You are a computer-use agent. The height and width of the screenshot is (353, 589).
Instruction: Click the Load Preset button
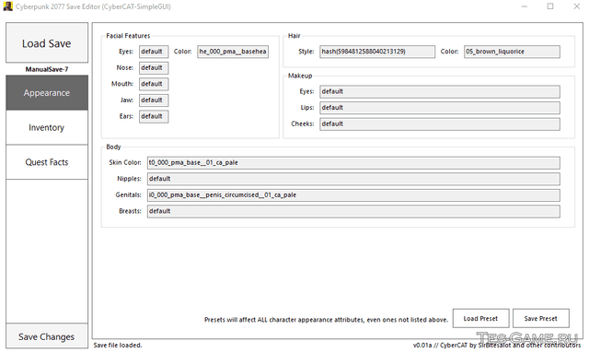(480, 318)
